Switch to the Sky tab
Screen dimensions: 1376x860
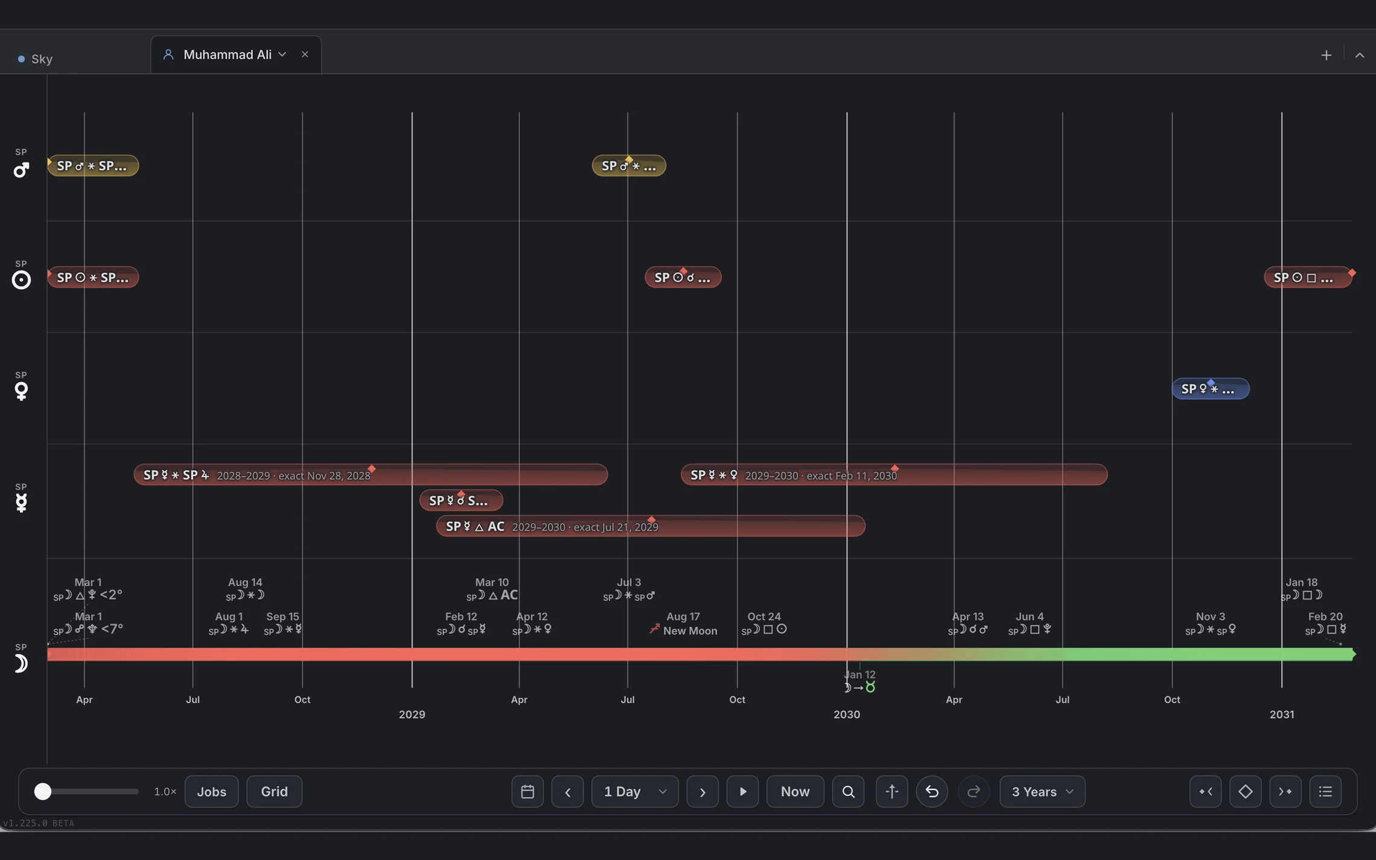(x=36, y=59)
